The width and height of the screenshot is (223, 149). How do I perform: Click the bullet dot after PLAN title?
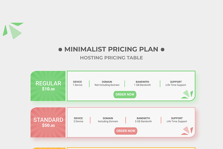click(x=162, y=50)
